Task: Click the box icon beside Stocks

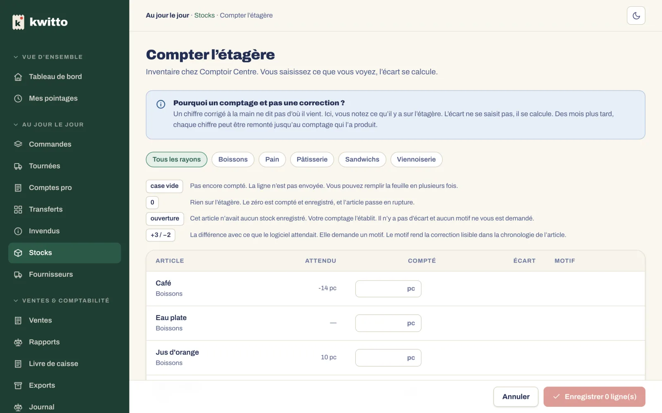Action: tap(18, 253)
